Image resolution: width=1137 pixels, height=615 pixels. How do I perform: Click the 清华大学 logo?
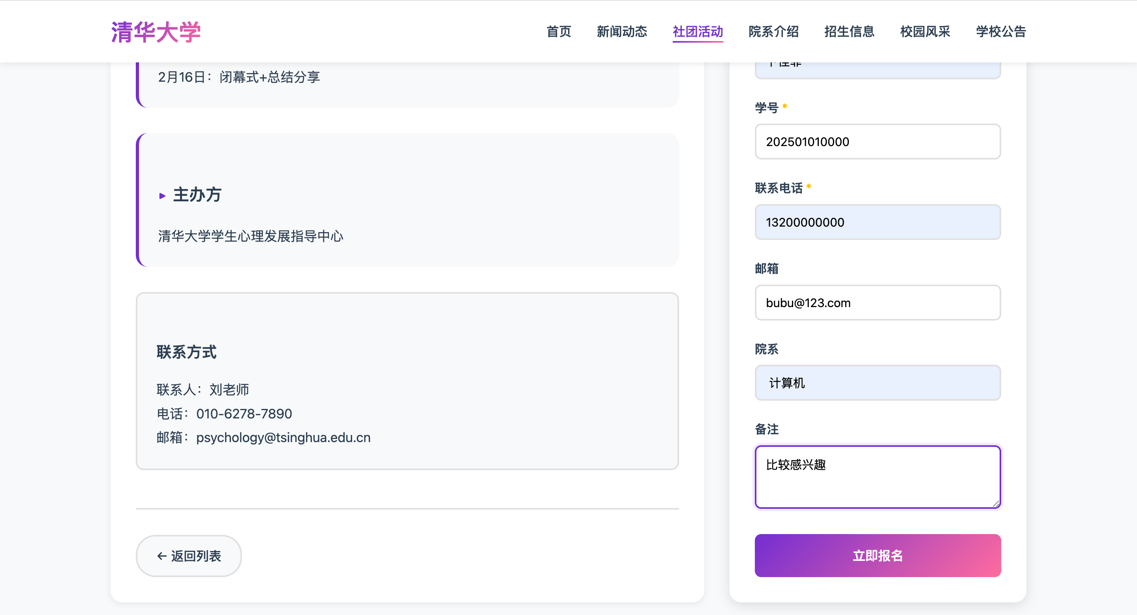[156, 32]
